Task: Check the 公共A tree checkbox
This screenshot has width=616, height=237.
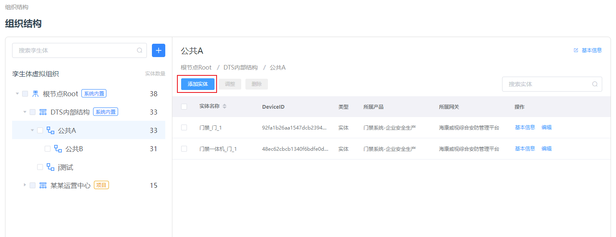Action: pos(40,130)
